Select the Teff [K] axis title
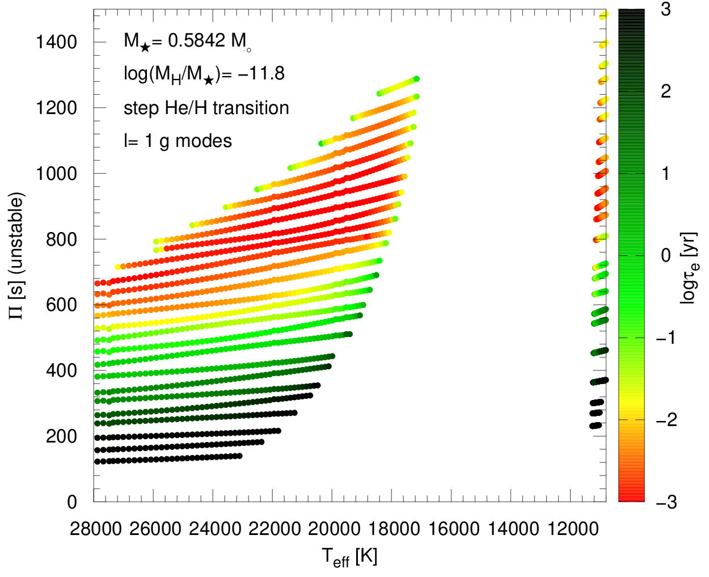709x577 pixels. 349,557
